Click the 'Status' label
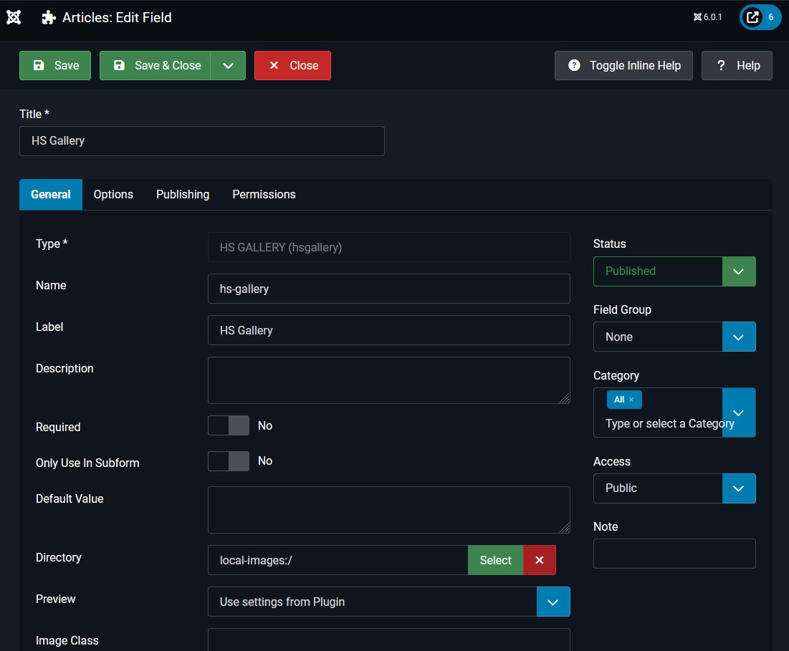 pos(609,243)
